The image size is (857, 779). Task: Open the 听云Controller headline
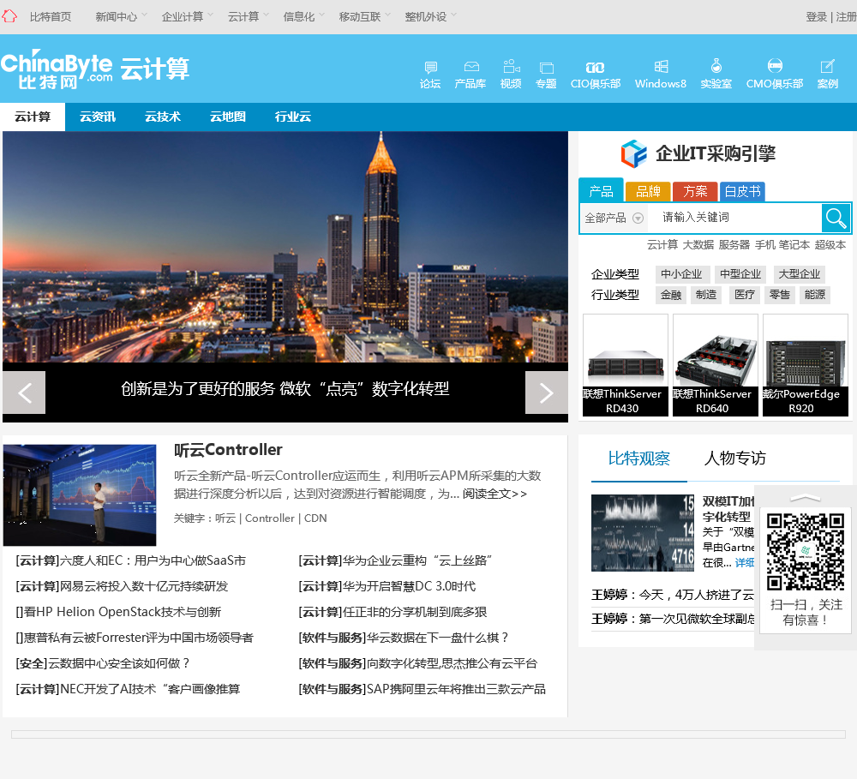pos(228,450)
